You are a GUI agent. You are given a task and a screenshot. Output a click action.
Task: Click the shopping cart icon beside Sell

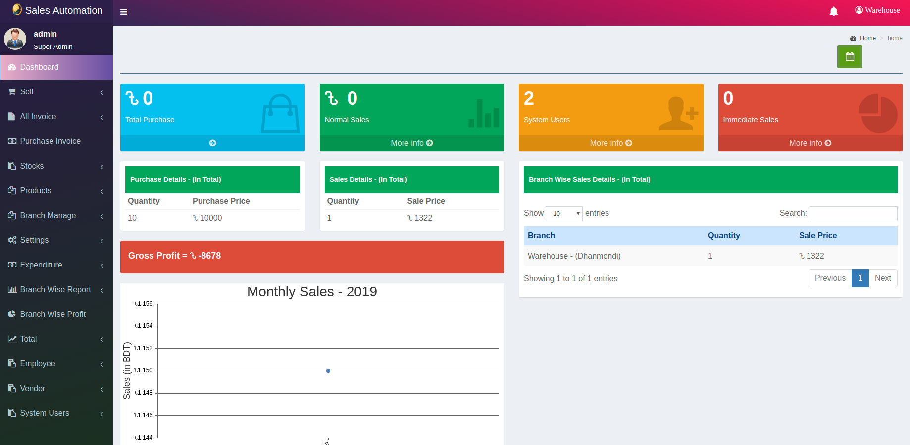point(12,92)
